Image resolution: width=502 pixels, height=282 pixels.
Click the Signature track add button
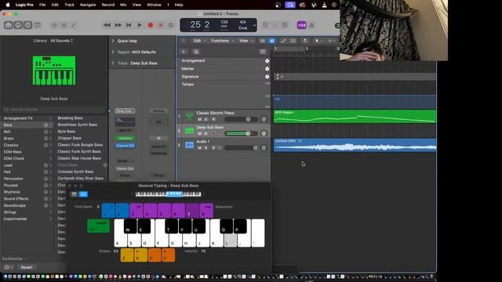267,77
